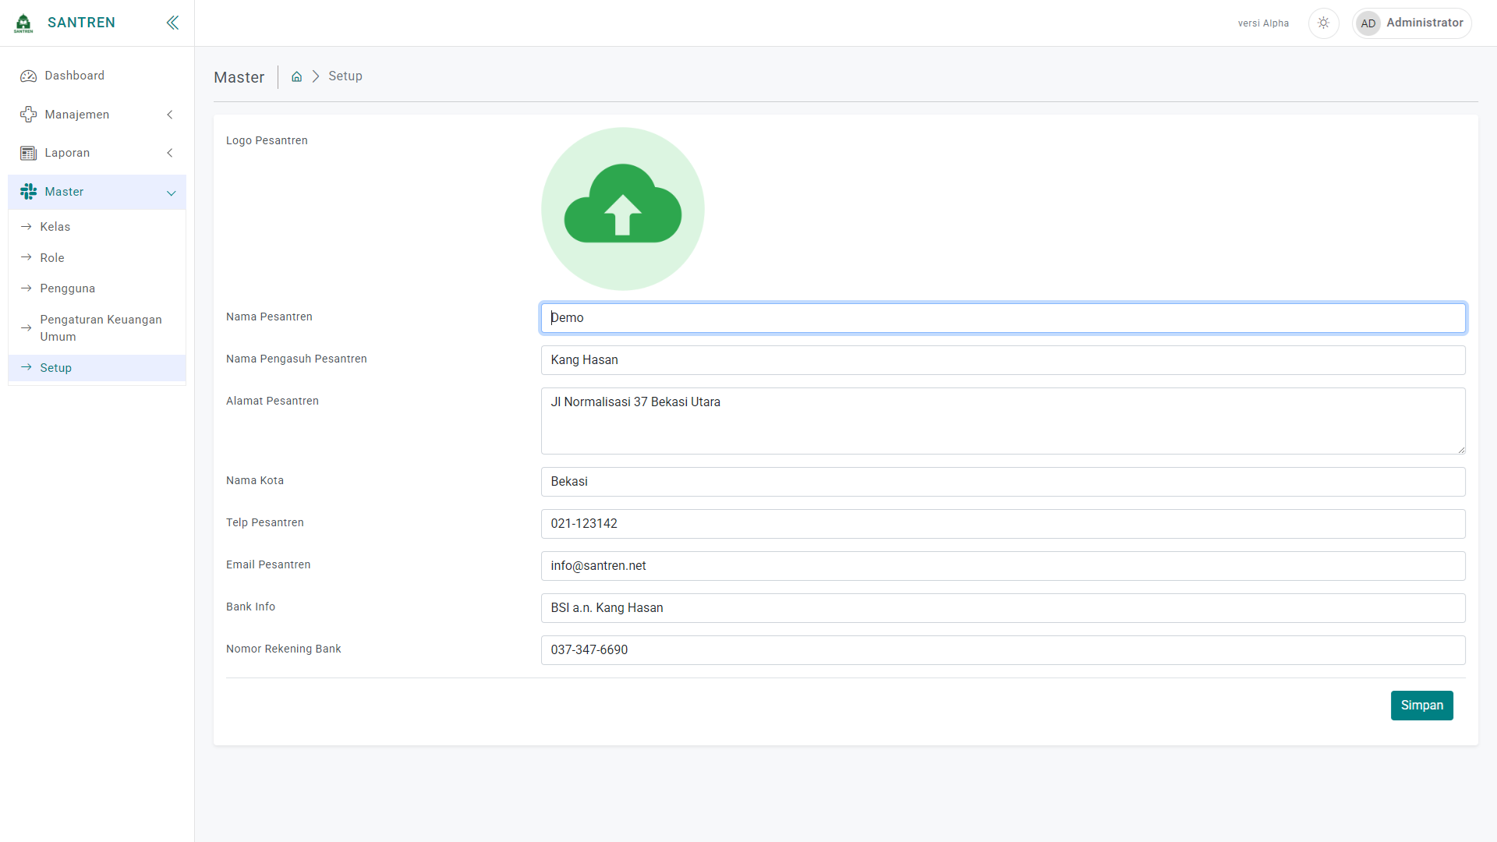Go home via breadcrumb house icon
1497x842 pixels.
click(x=296, y=76)
